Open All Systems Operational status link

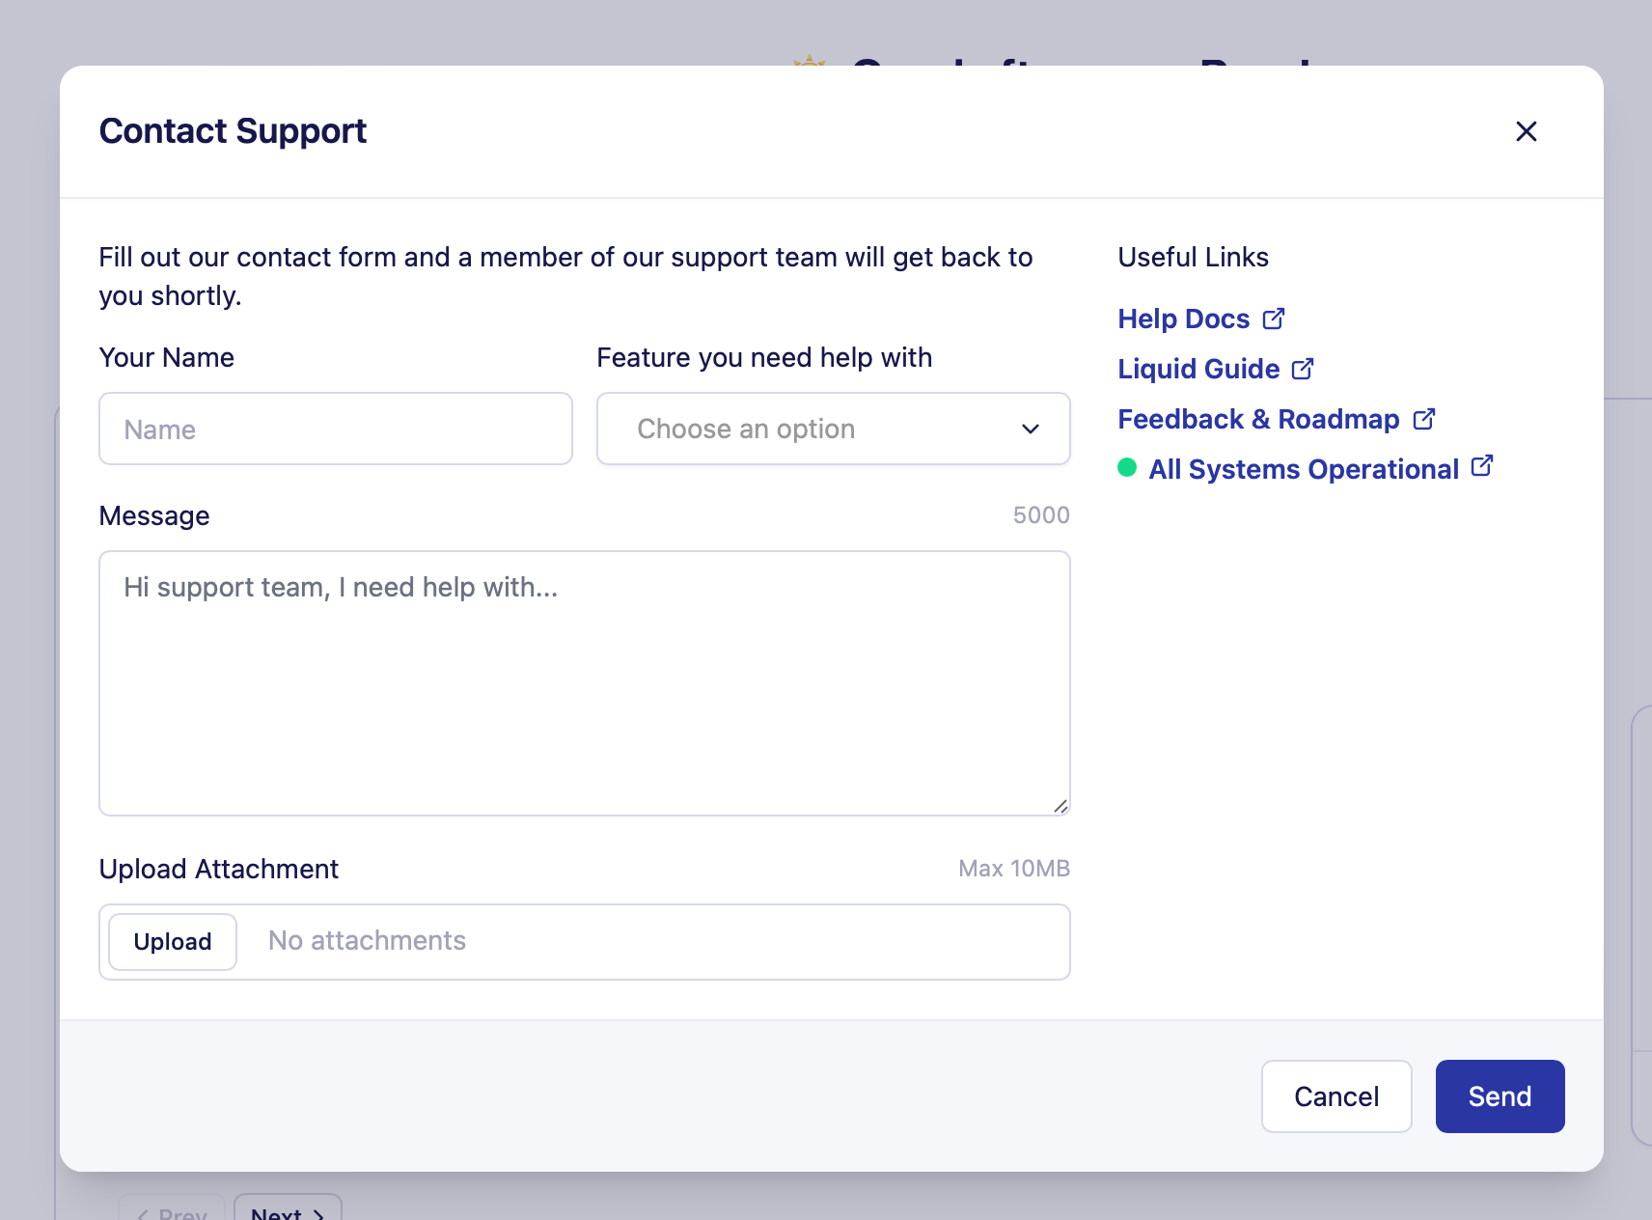(1303, 469)
